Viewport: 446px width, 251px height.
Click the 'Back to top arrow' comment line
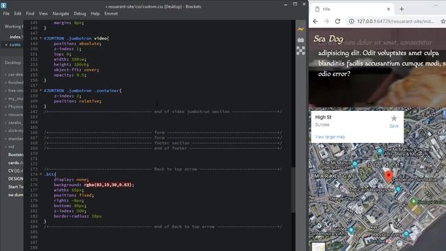pyautogui.click(x=163, y=169)
